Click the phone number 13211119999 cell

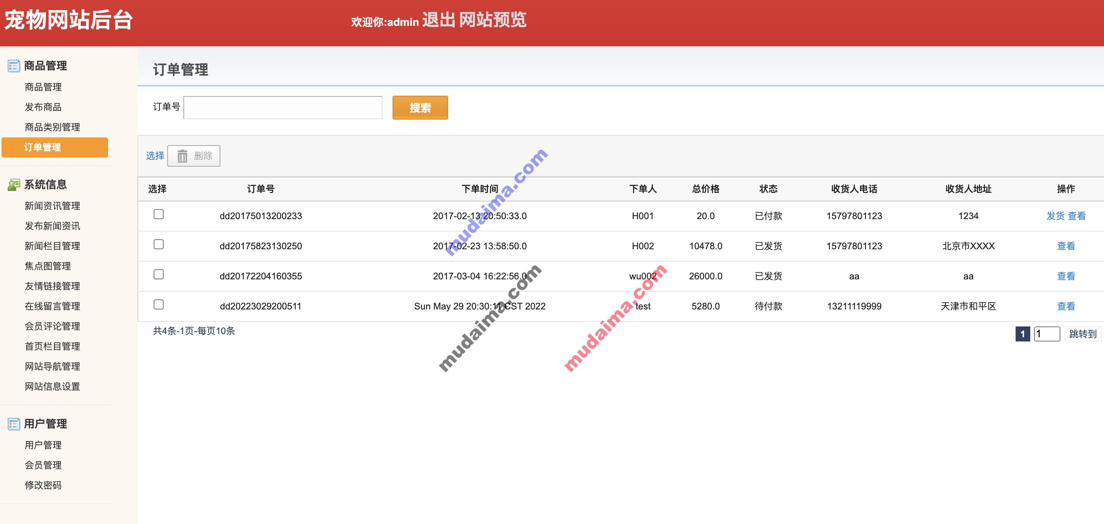point(854,306)
